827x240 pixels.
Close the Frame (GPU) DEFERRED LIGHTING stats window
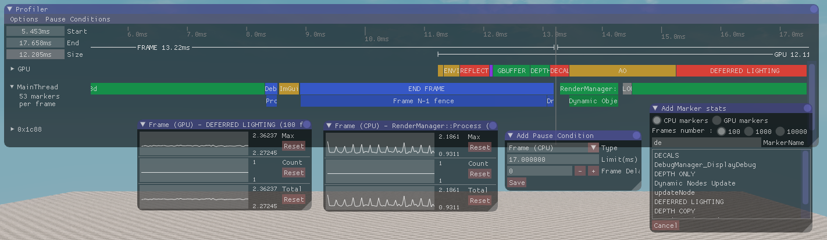coord(306,125)
